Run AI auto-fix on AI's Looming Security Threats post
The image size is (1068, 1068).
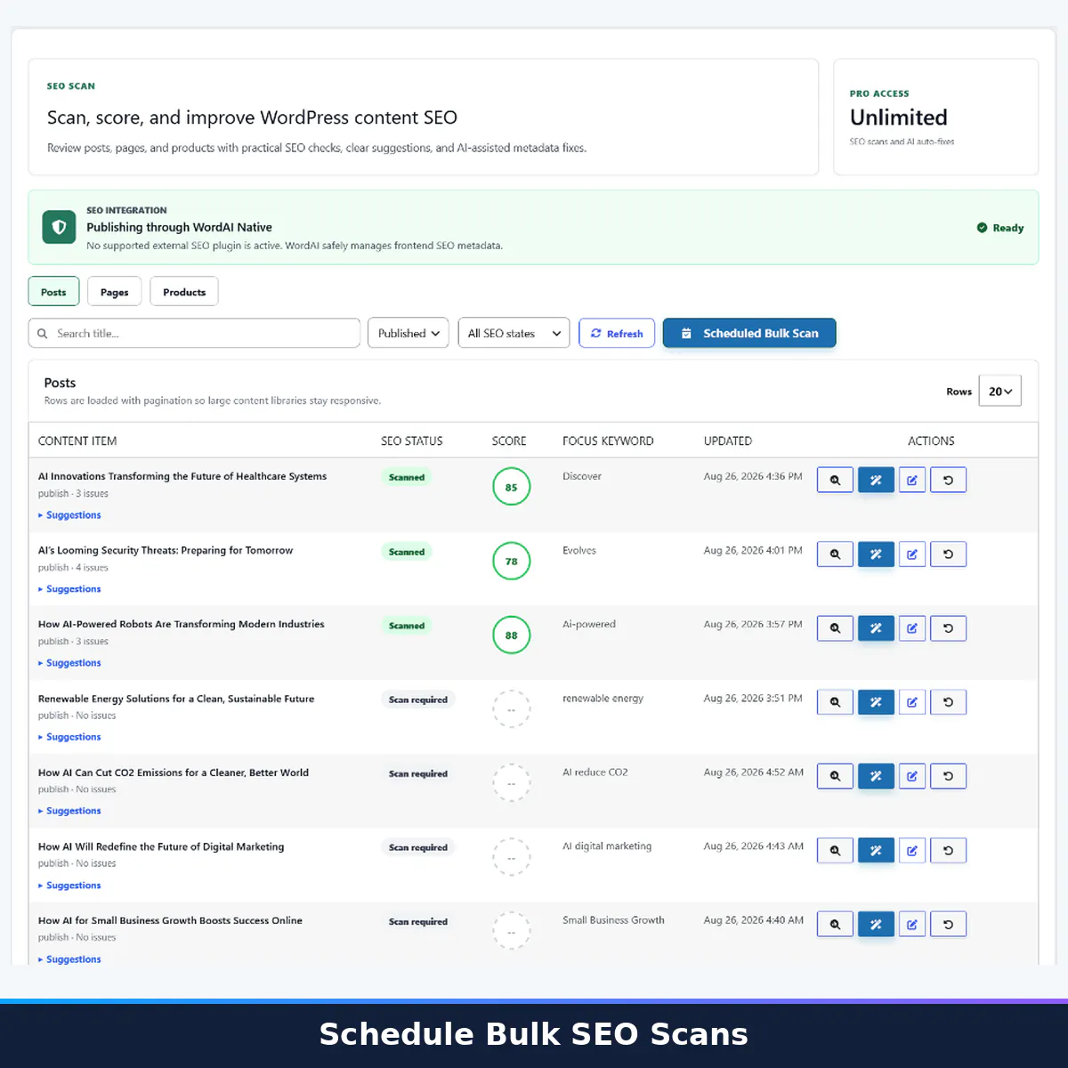point(876,554)
